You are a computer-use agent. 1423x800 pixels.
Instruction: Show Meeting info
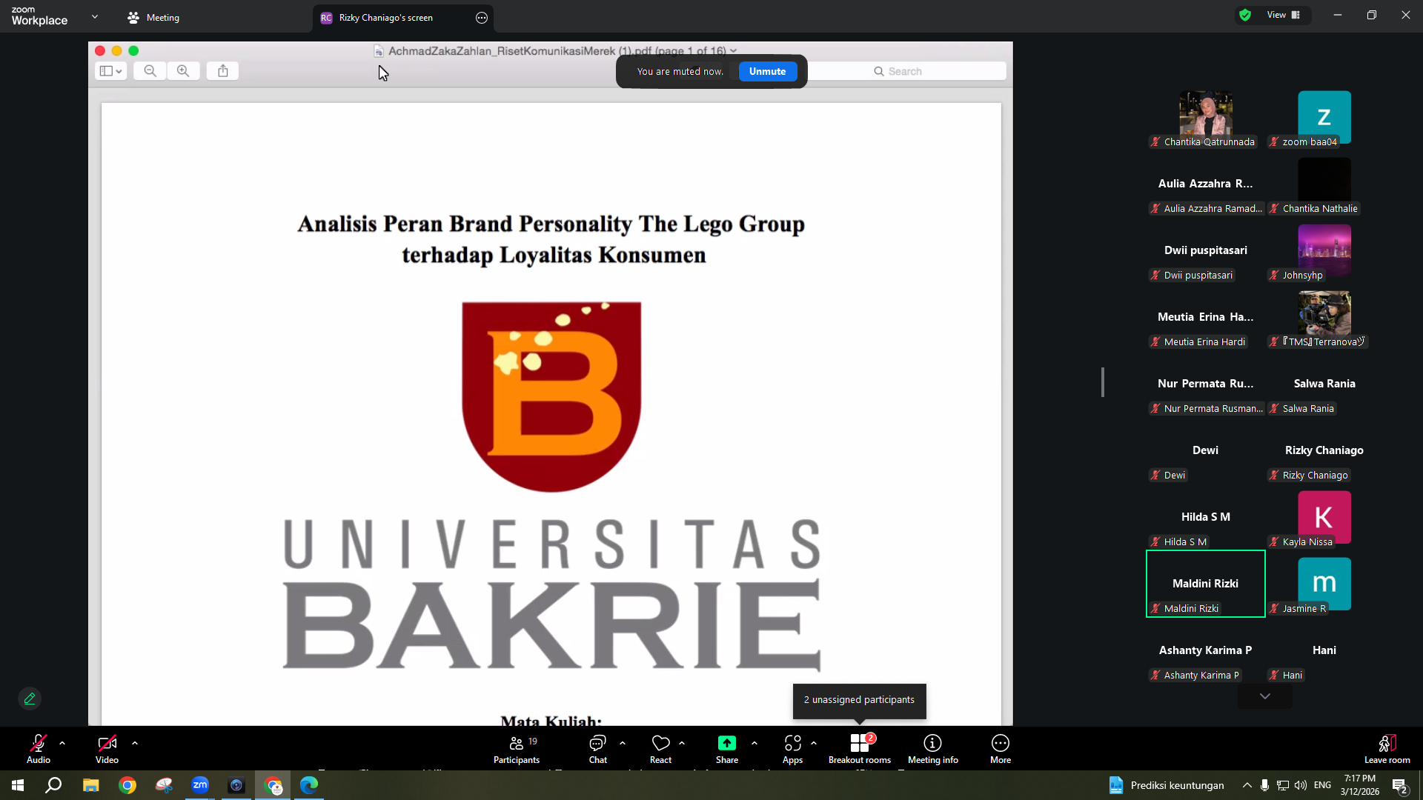click(933, 749)
